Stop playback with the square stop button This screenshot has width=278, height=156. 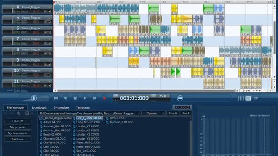pos(75,98)
